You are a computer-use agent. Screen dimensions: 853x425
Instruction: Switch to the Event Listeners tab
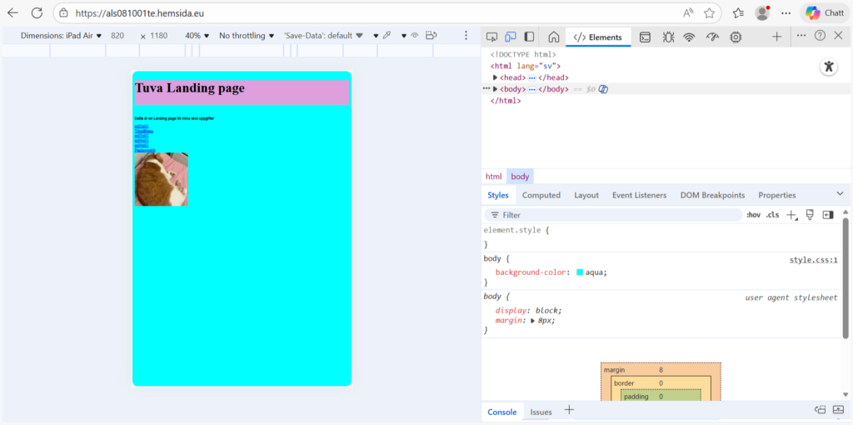click(639, 195)
